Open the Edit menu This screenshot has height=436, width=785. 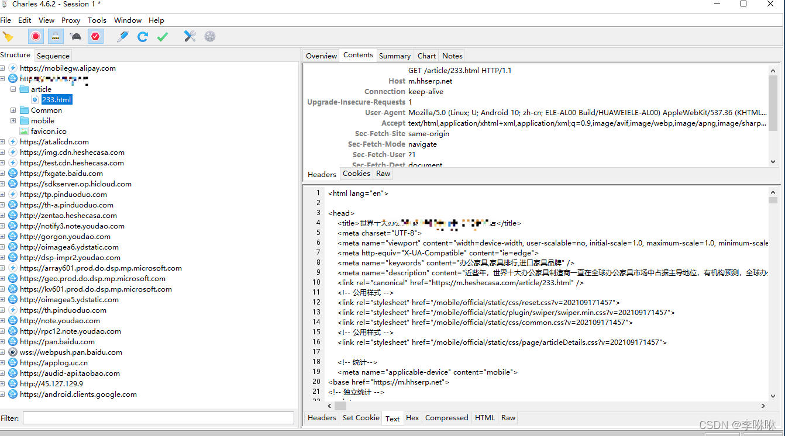click(25, 20)
